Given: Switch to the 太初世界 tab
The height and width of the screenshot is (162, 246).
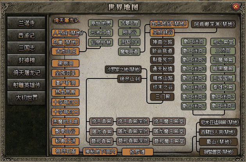Looking at the screenshot, I should pos(27,98).
